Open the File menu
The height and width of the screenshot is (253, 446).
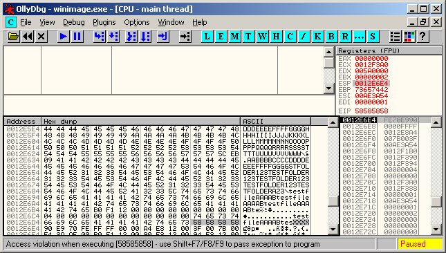point(26,22)
